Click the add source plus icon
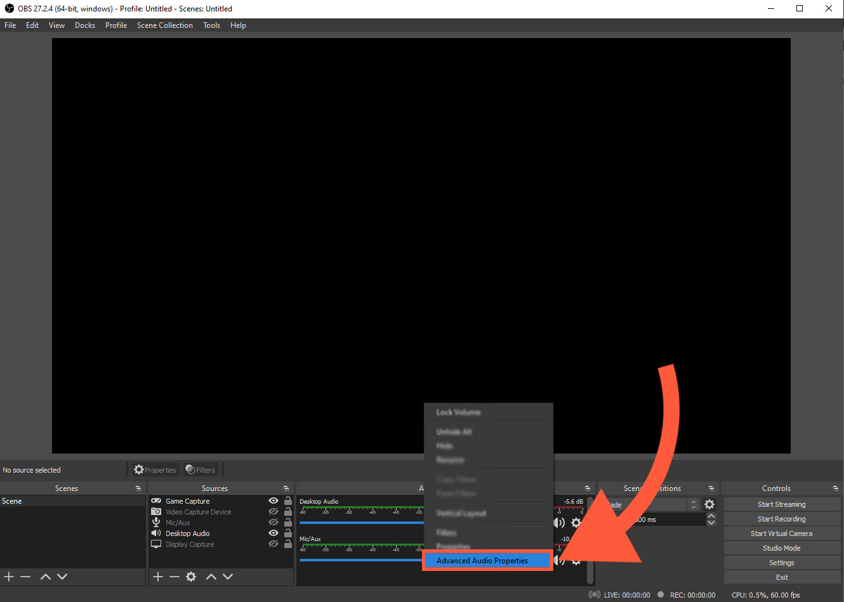The image size is (844, 602). pos(158,577)
